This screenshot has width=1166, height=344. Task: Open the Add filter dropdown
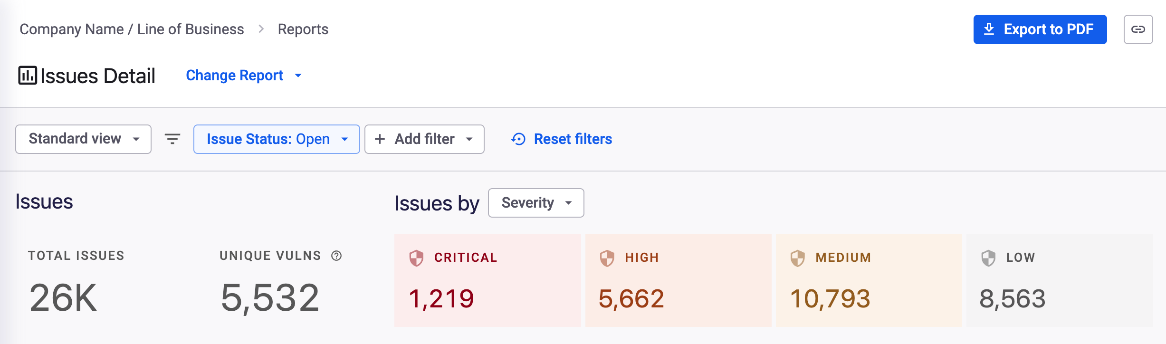click(424, 139)
